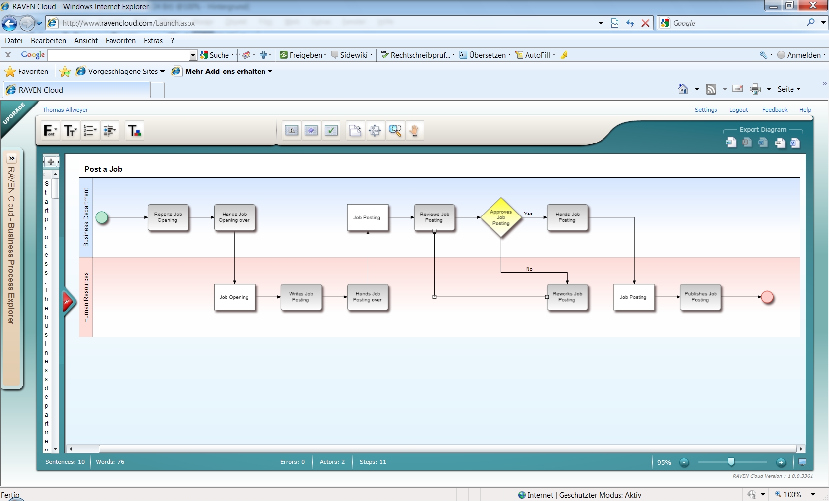This screenshot has height=501, width=829.
Task: Click the browser Back button
Action: (9, 23)
